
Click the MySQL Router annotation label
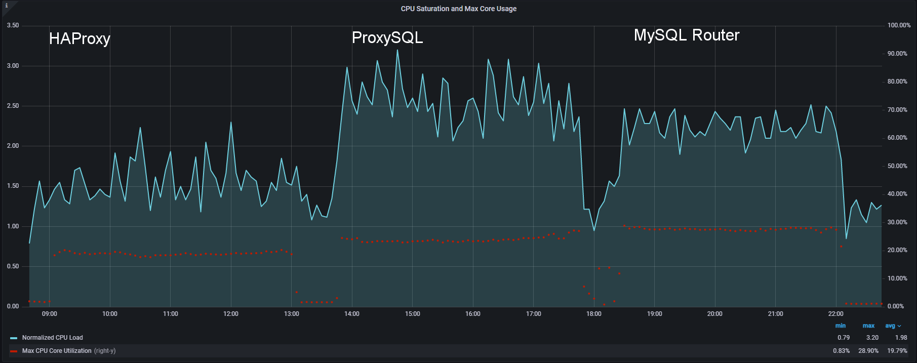coord(687,35)
